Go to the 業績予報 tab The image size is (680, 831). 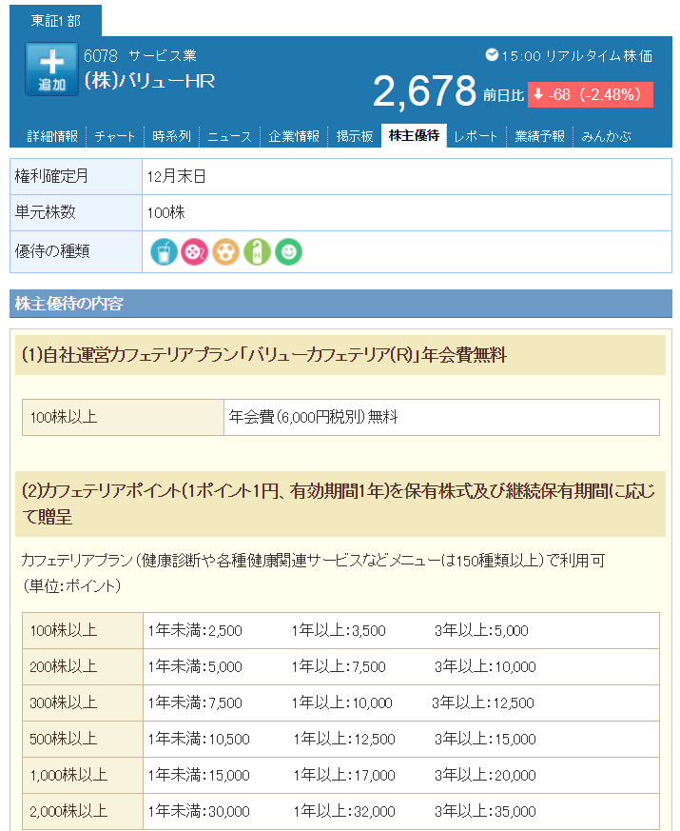click(539, 136)
